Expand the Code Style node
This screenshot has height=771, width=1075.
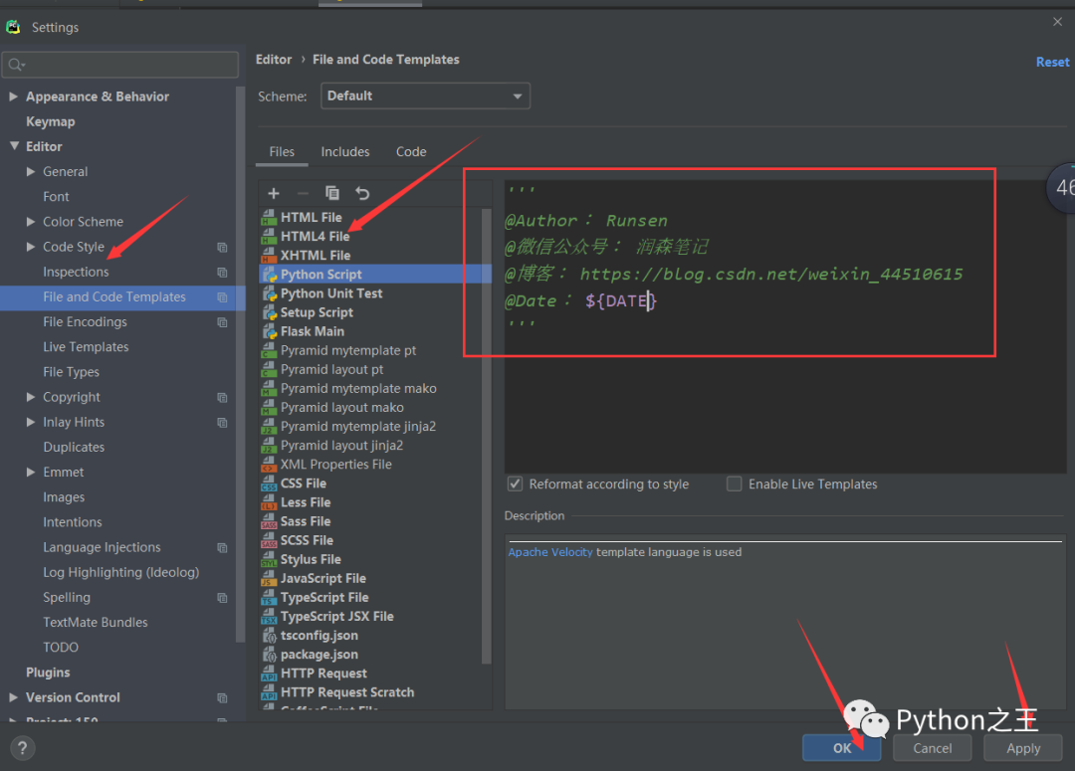[x=31, y=247]
